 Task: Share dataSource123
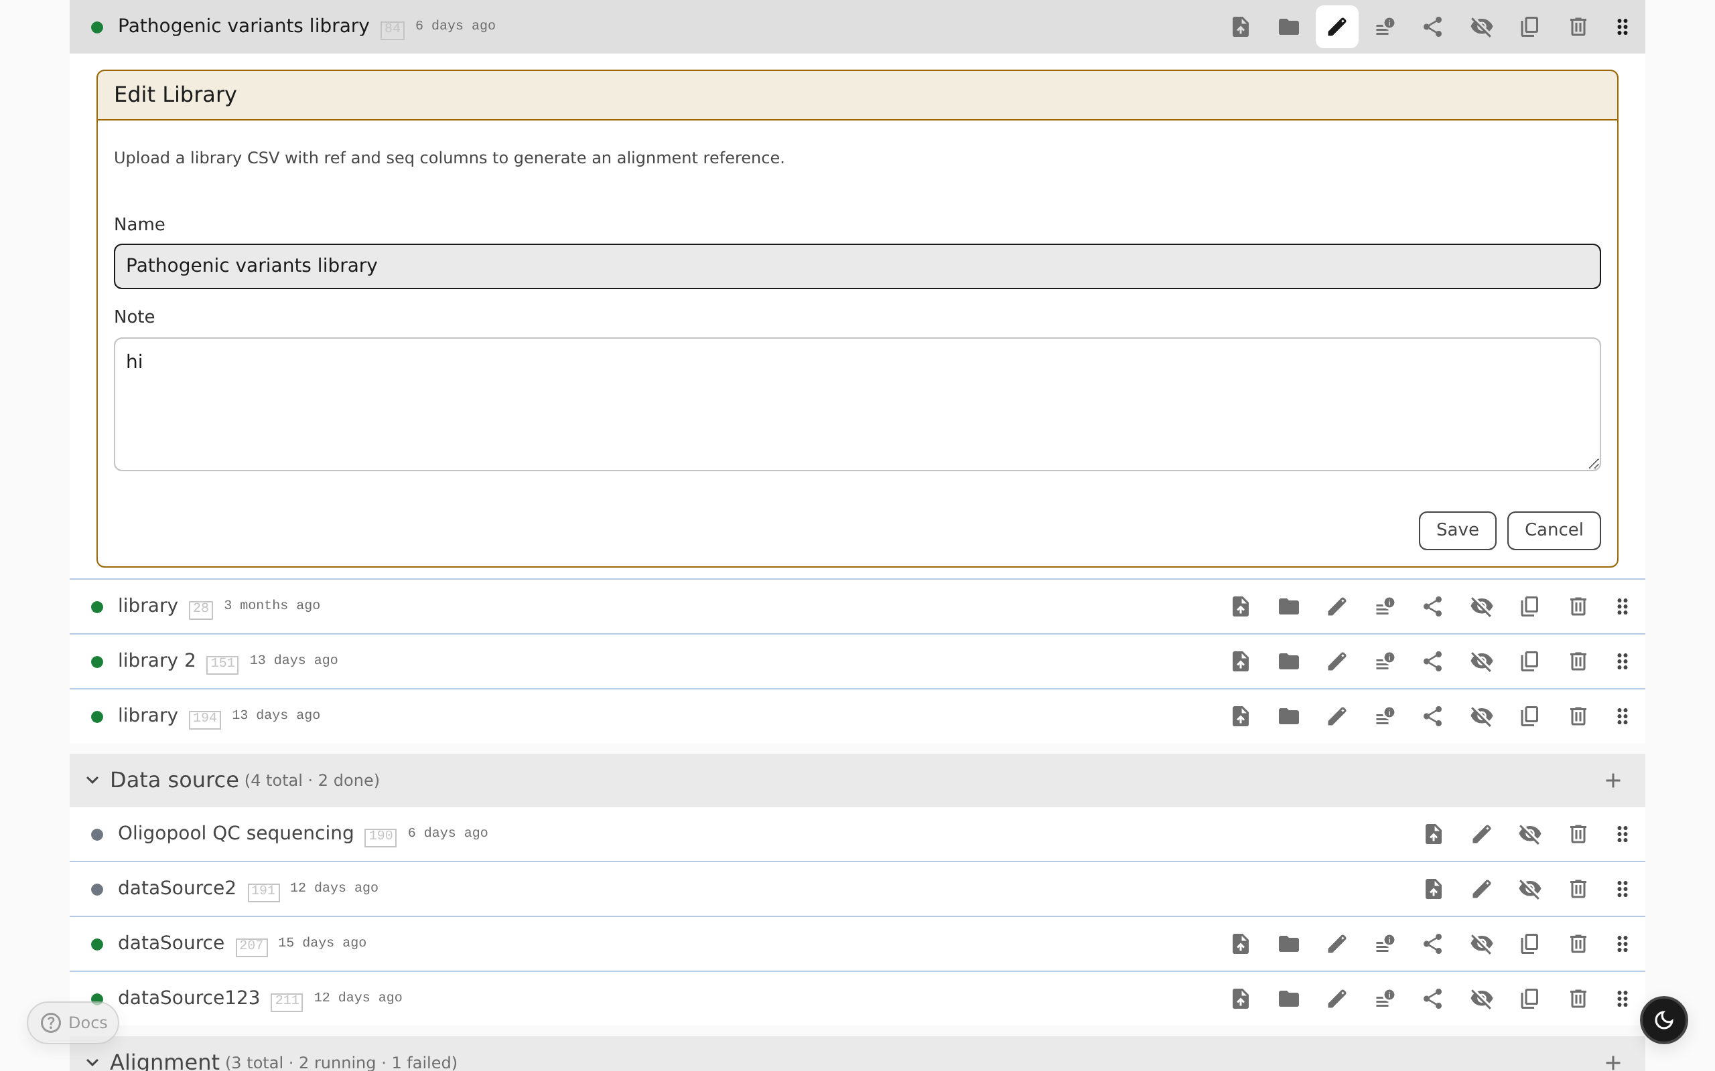(1433, 999)
